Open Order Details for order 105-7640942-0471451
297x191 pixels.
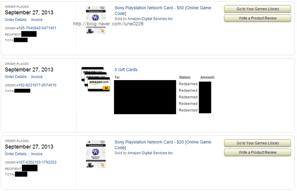point(16,20)
